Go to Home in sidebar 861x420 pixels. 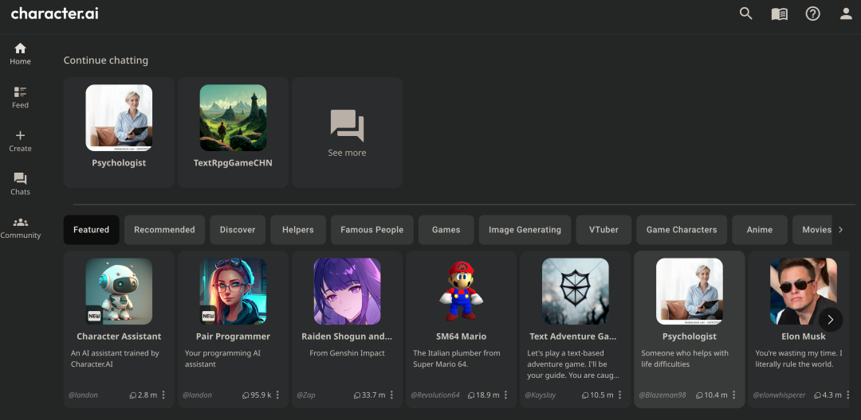tap(20, 53)
